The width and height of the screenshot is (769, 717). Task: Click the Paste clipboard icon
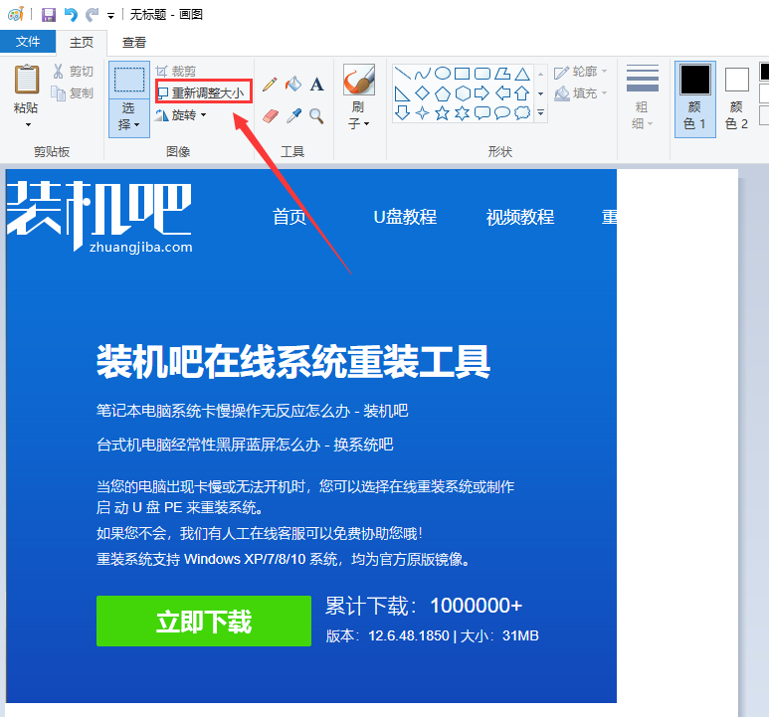[x=27, y=81]
